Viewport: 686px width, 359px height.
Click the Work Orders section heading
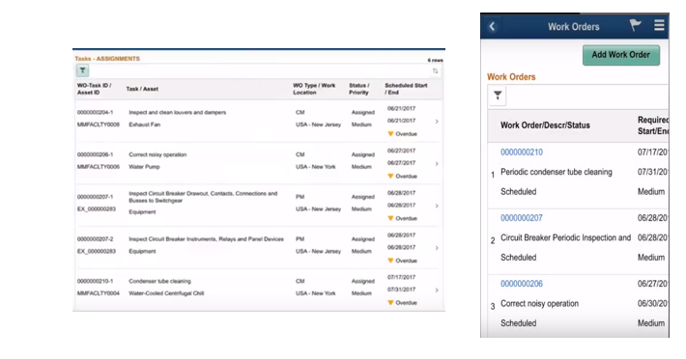(511, 77)
